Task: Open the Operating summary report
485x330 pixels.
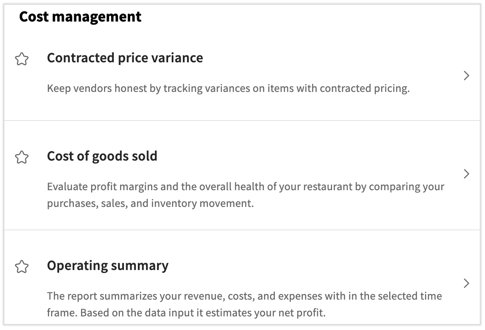Action: click(107, 265)
